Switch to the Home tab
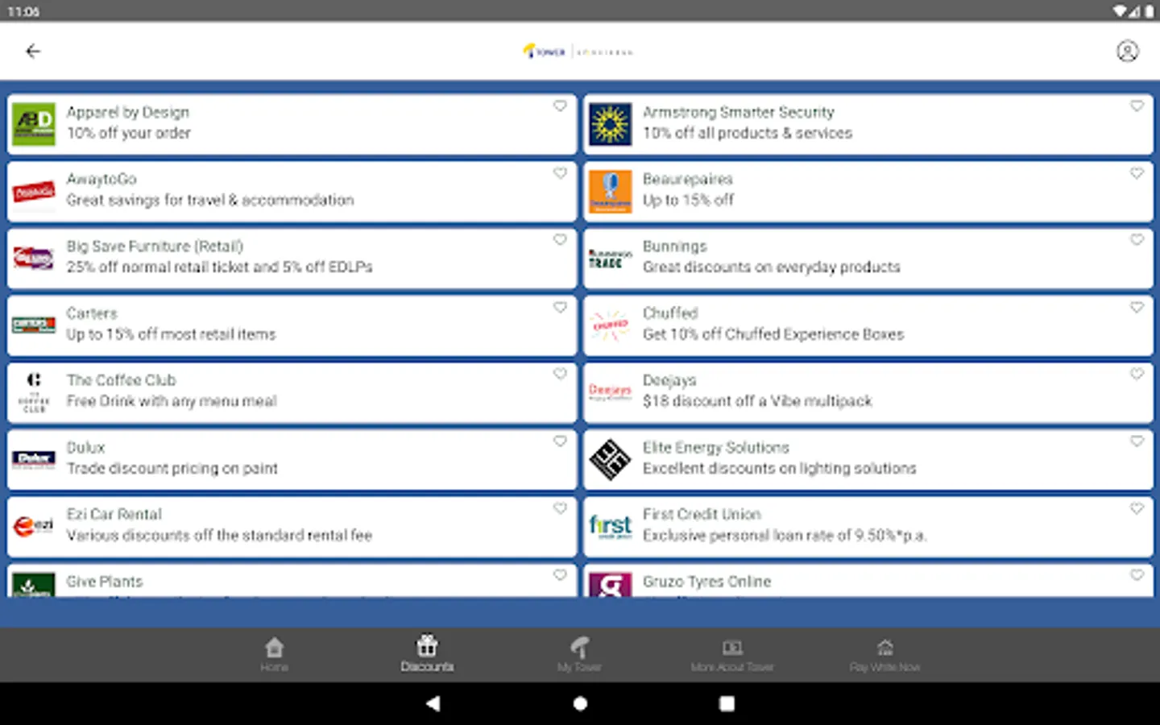This screenshot has width=1160, height=725. click(x=274, y=654)
